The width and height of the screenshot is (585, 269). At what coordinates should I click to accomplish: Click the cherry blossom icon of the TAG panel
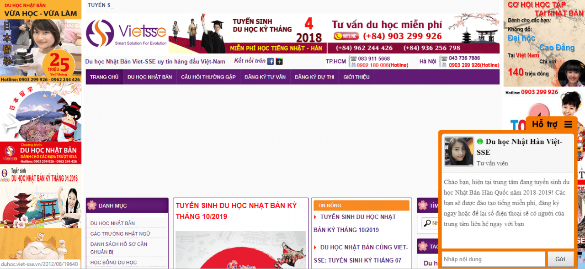pos(423,246)
